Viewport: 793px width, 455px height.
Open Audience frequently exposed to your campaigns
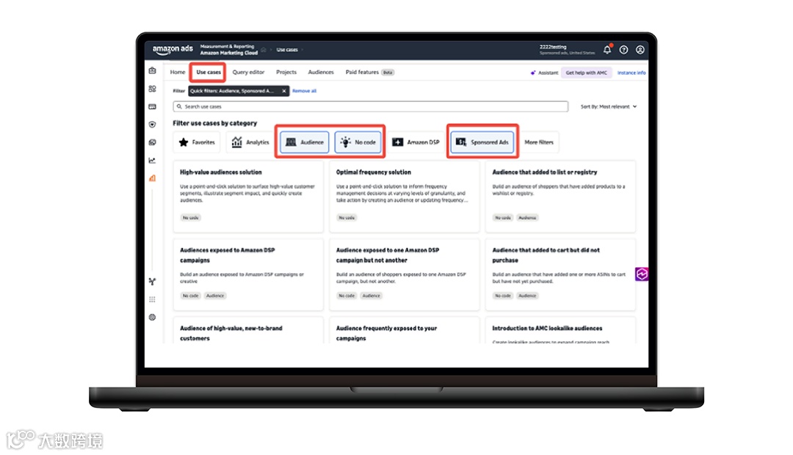404,331
